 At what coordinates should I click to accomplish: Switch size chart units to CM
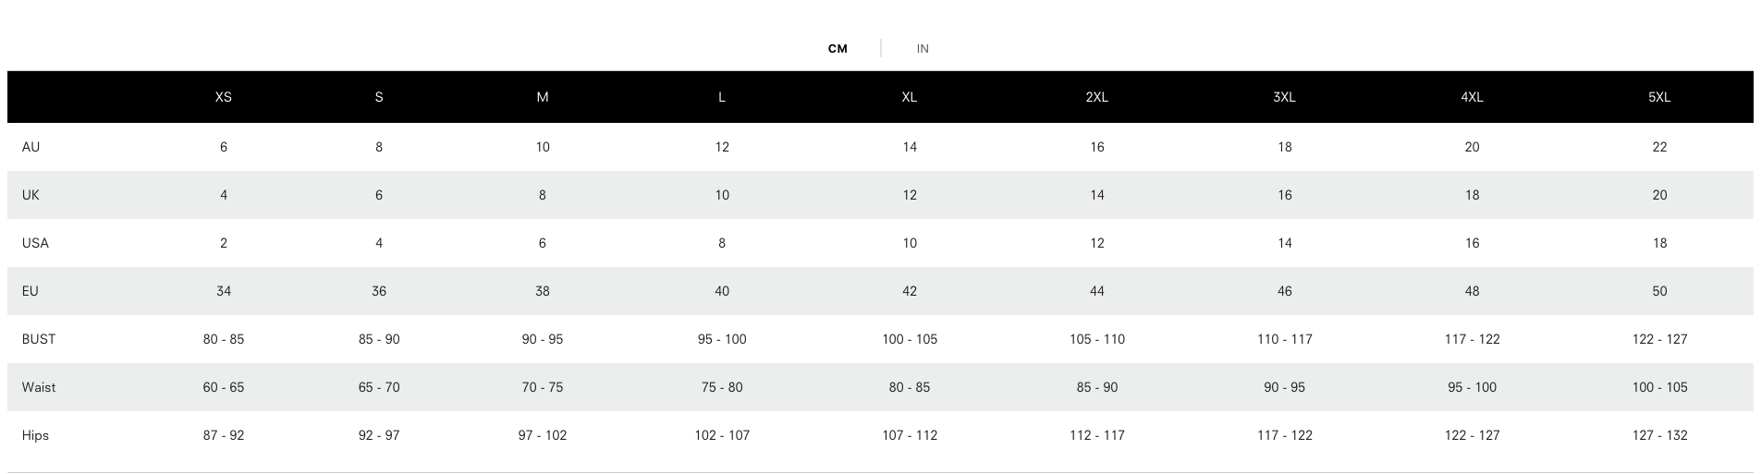point(838,49)
